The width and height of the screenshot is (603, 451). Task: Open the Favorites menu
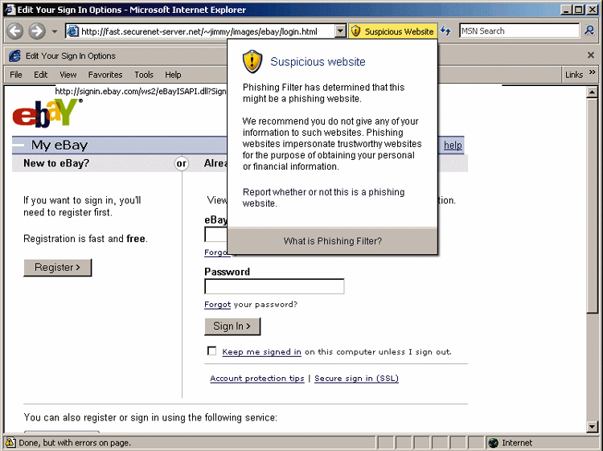coord(105,75)
